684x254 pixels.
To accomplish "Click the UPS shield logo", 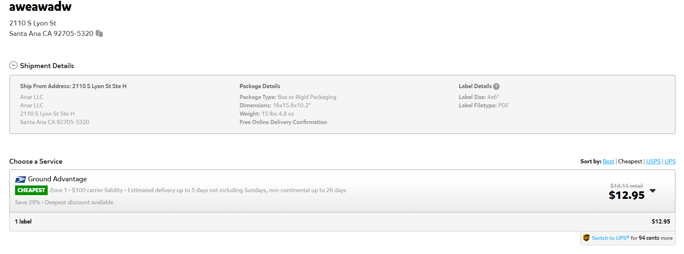I will pyautogui.click(x=586, y=238).
